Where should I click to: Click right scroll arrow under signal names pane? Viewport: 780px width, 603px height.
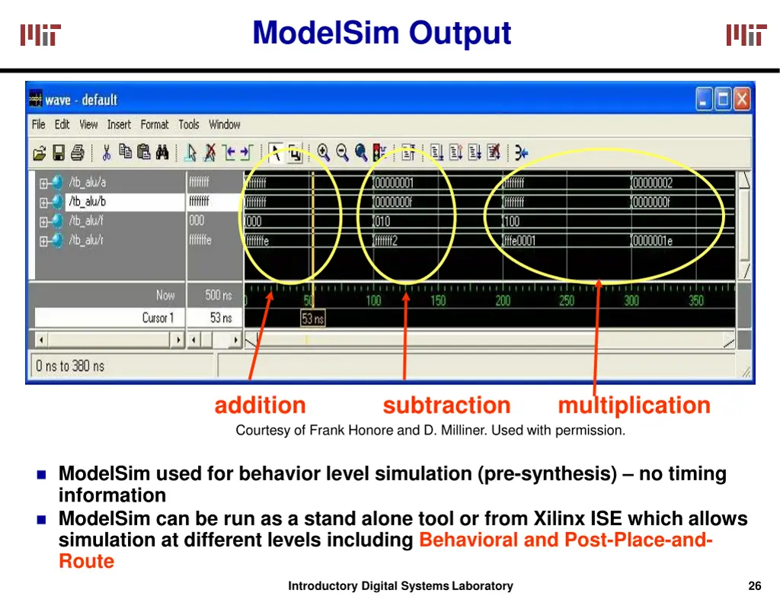pos(177,340)
